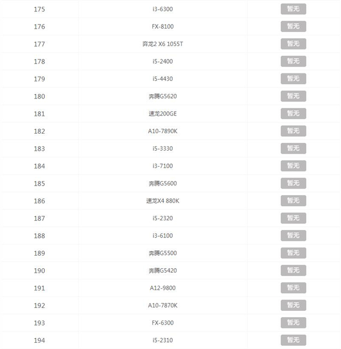341x349 pixels.
Task: Click the 奔腾G5500 CPU name
Action: (163, 253)
